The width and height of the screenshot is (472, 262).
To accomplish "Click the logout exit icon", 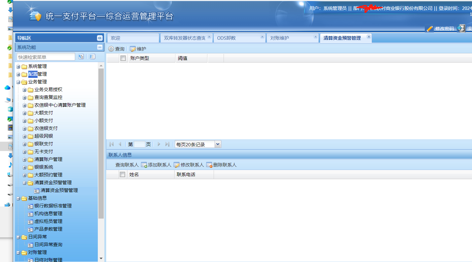I will coord(461,28).
